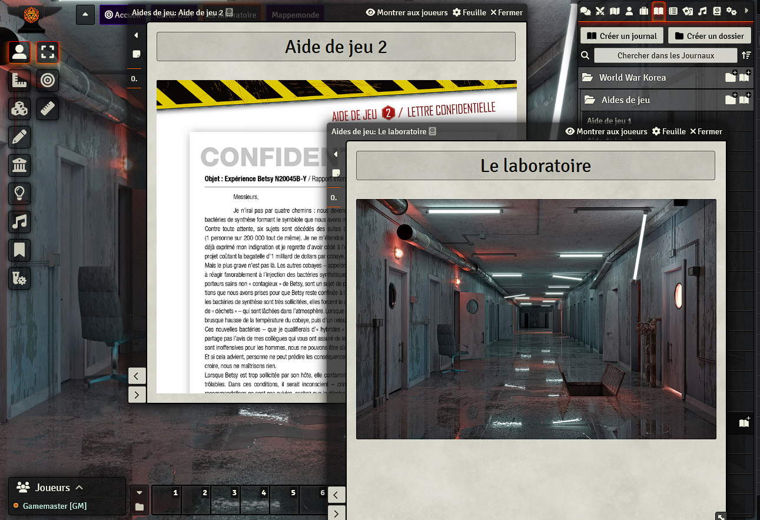This screenshot has width=760, height=520.
Task: Open the Playlists music note sidebar tab
Action: click(702, 11)
